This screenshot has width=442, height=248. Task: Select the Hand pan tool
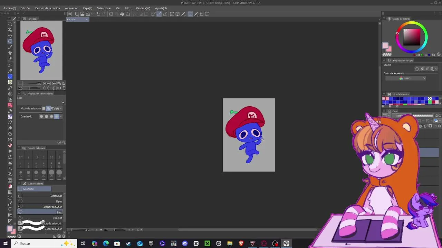tap(10, 53)
